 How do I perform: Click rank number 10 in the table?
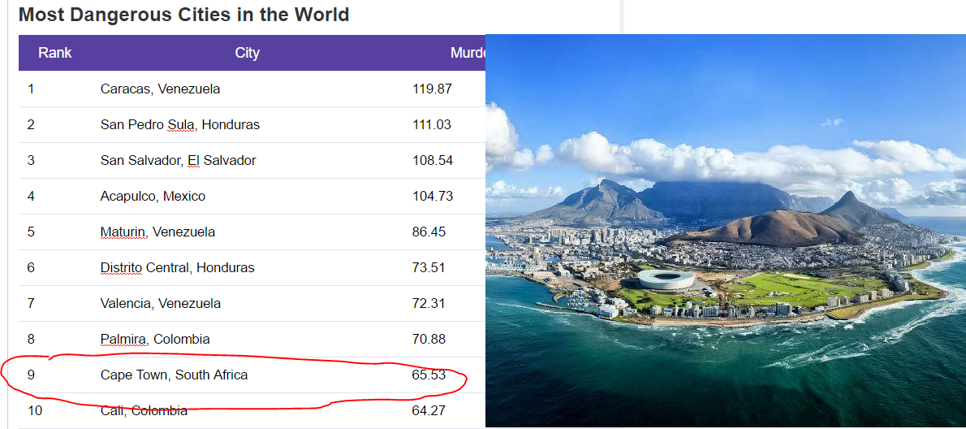(34, 410)
